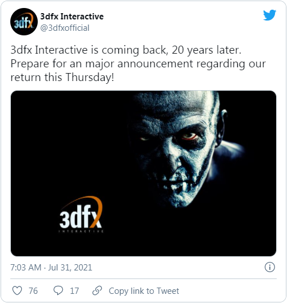The image size is (287, 303).
Task: Open 3dfx Interactive display name
Action: click(x=72, y=17)
